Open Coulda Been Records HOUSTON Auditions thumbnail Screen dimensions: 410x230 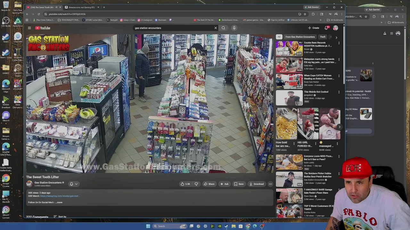[x=289, y=49]
